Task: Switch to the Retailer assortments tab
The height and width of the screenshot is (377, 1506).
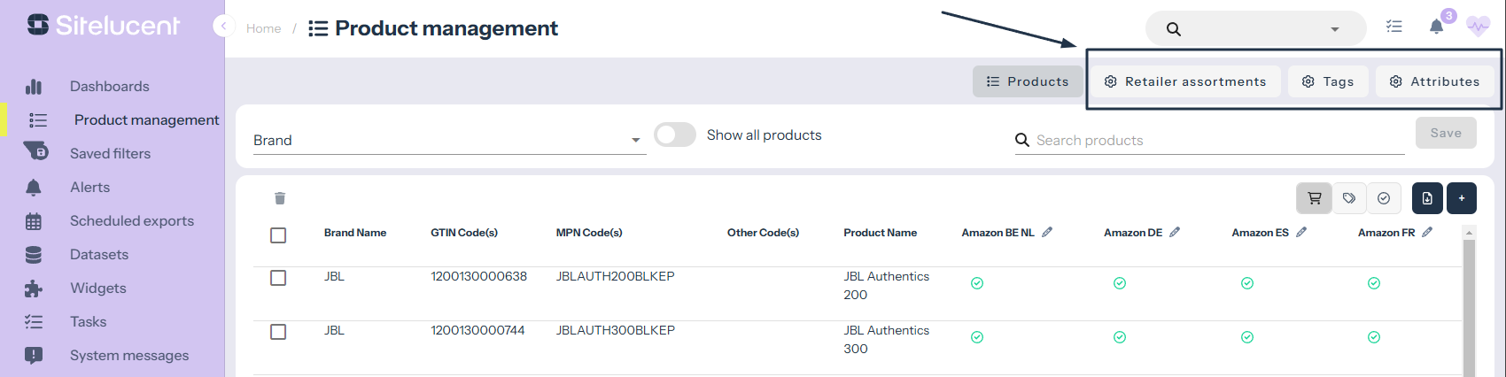Action: click(1185, 81)
